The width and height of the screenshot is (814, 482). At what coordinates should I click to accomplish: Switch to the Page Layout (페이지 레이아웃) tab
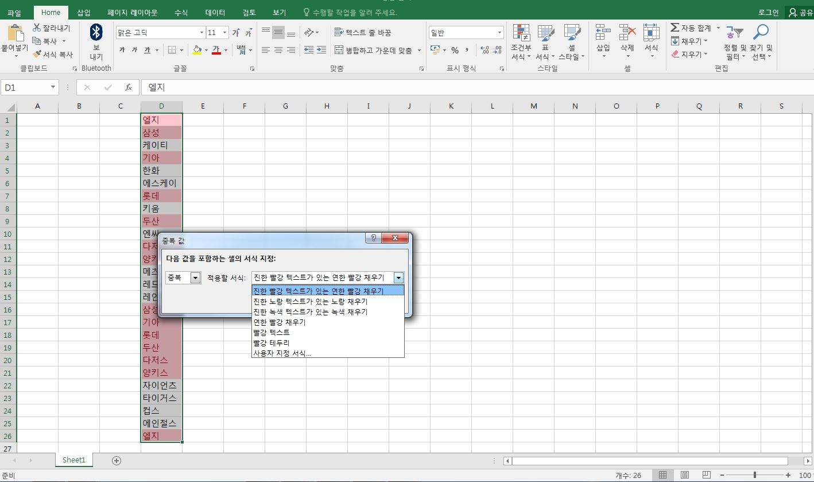tap(133, 12)
